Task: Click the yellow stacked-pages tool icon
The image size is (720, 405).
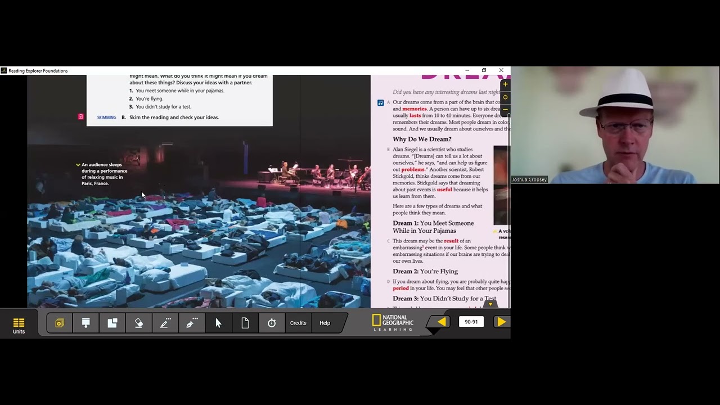Action: (60, 323)
